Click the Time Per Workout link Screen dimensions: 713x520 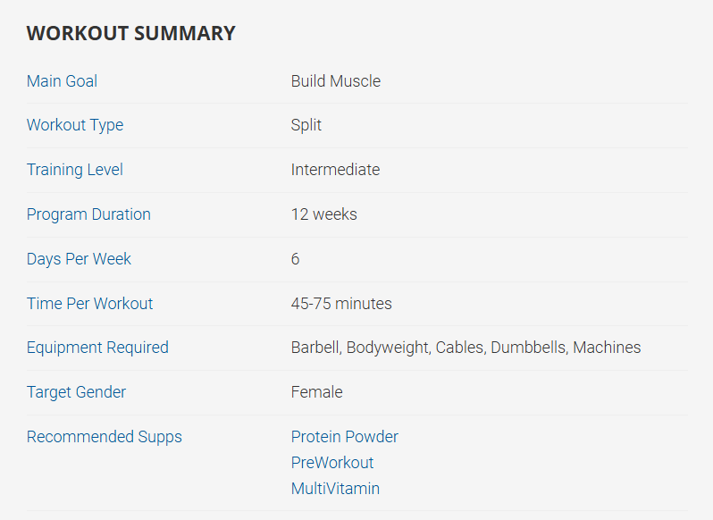point(89,304)
